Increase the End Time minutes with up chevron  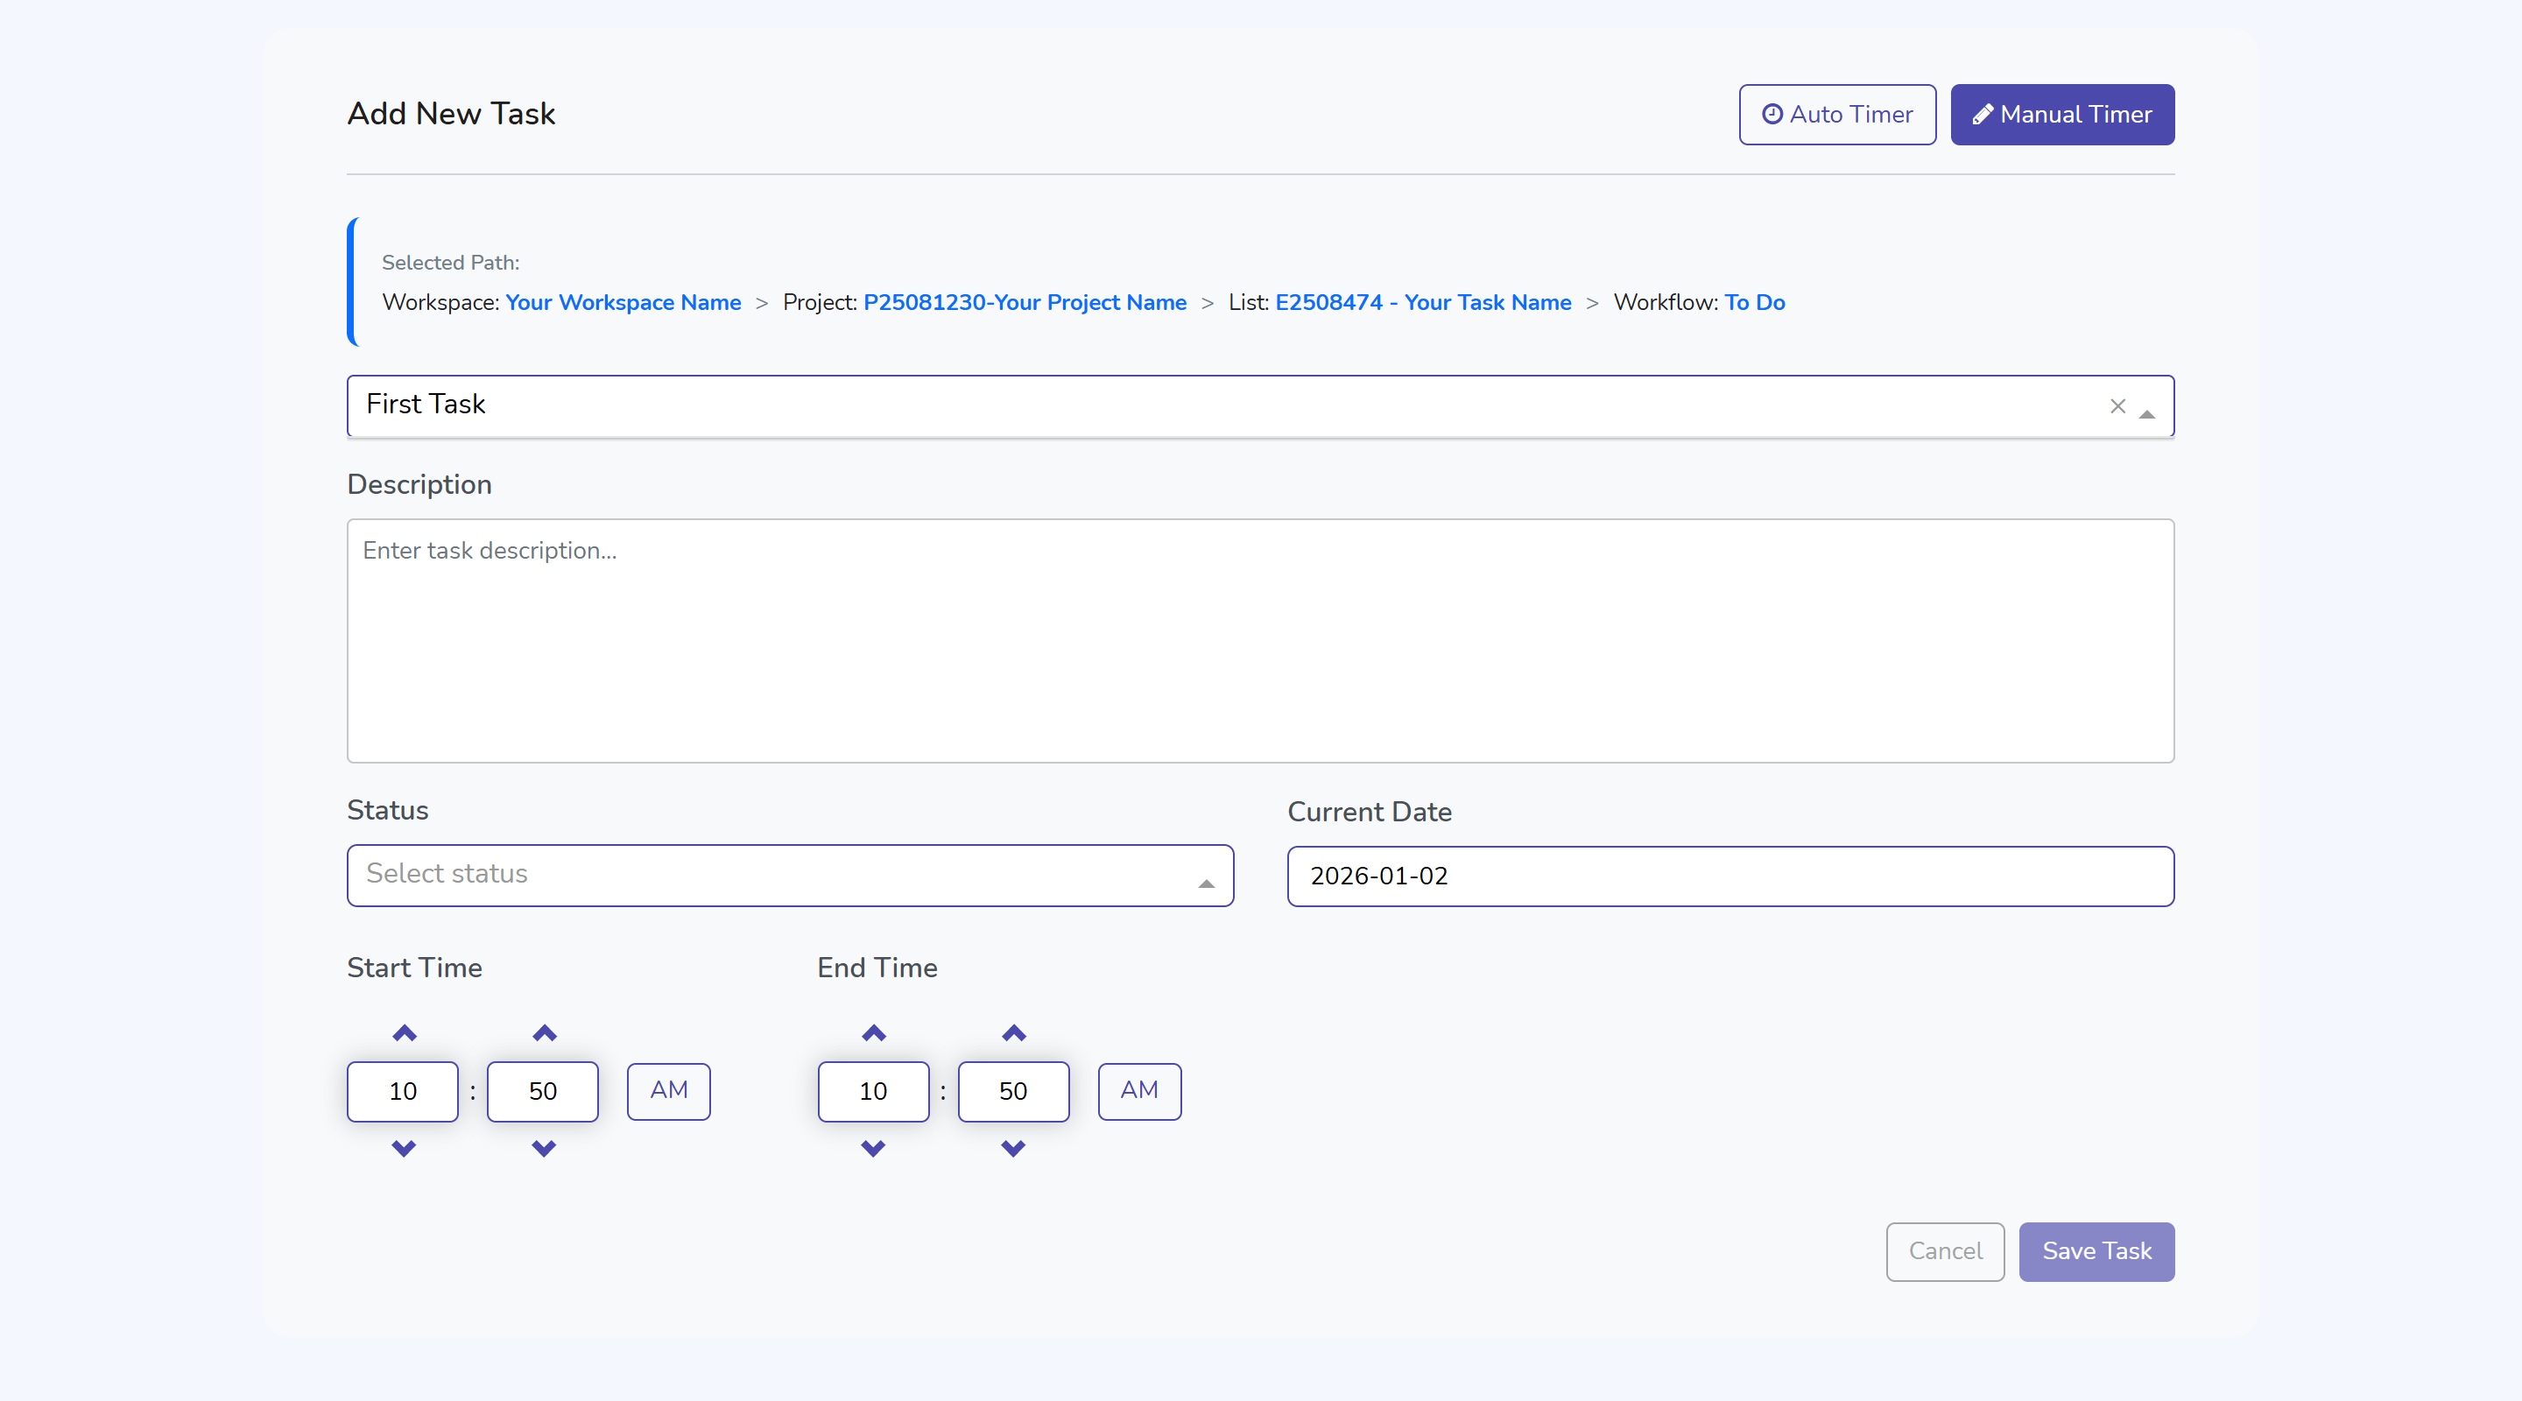coord(1014,1033)
